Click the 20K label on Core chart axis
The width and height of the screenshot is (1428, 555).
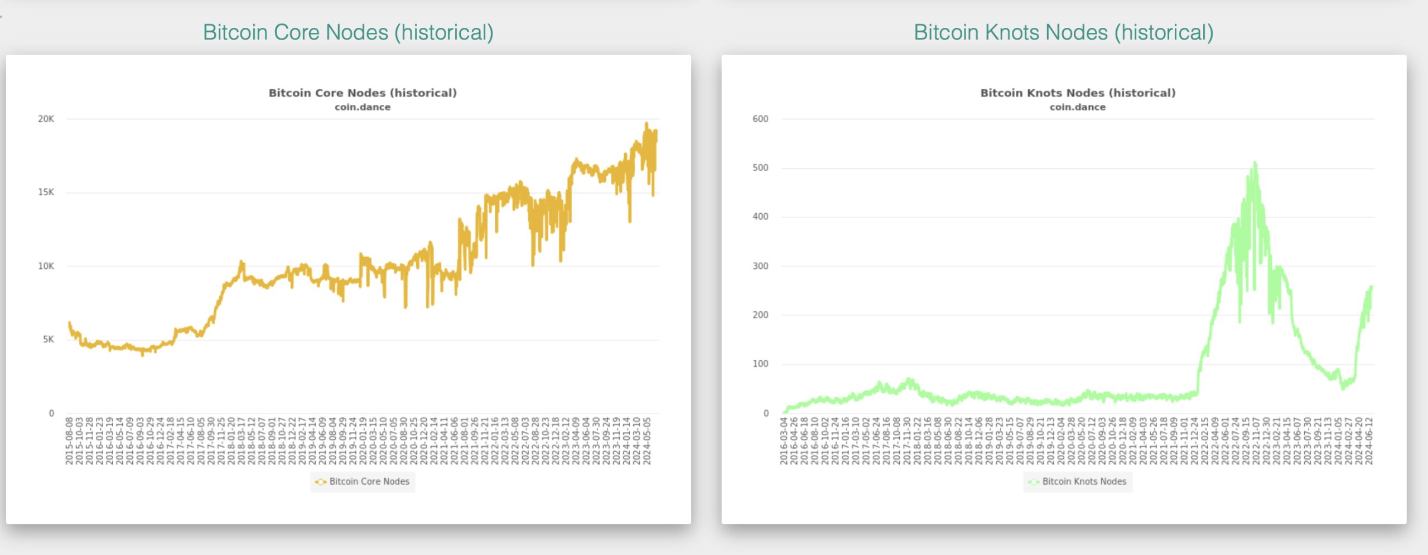pyautogui.click(x=46, y=119)
